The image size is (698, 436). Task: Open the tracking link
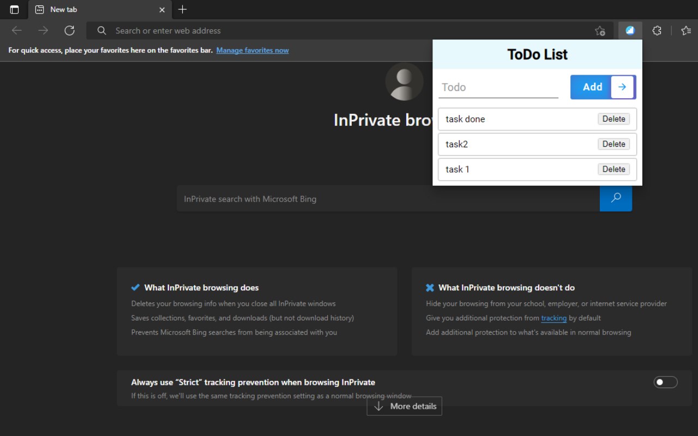click(553, 318)
